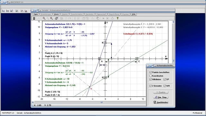Click the Professional label in status bar
Image resolution: width=206 pixels, height=116 pixels.
tap(197, 113)
